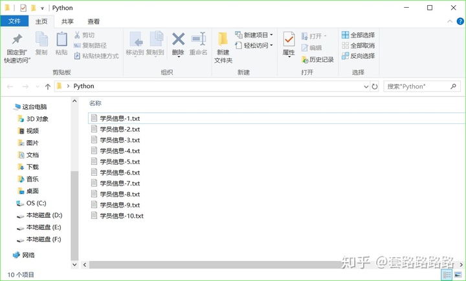Click the Back navigation arrow

tap(10, 87)
